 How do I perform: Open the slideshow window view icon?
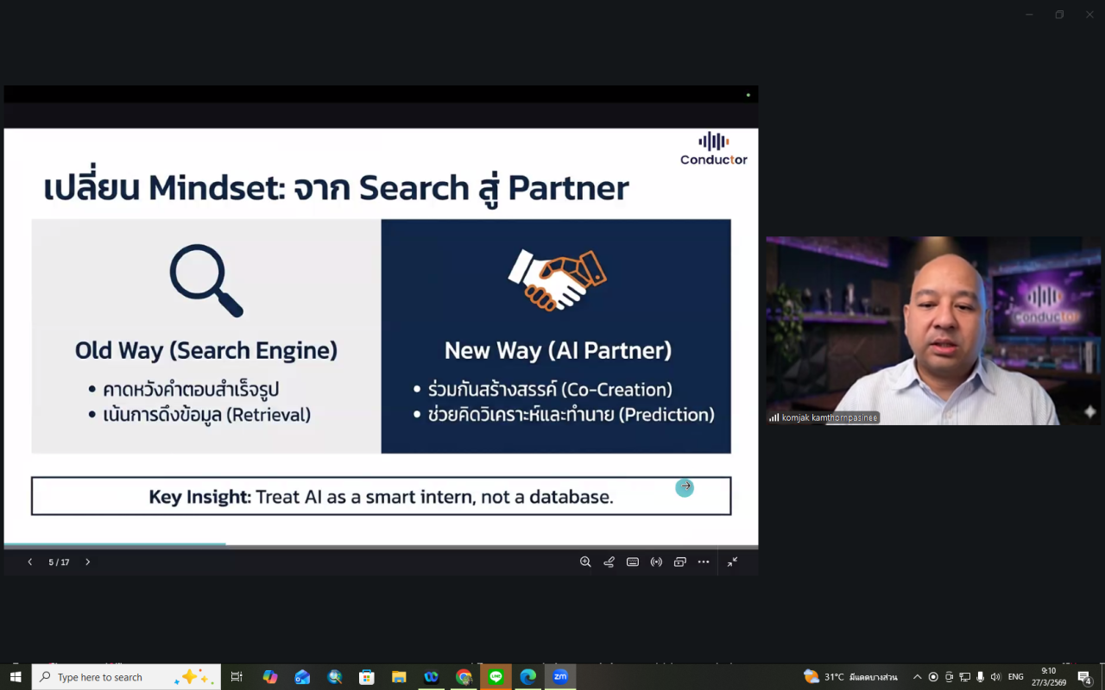(680, 562)
